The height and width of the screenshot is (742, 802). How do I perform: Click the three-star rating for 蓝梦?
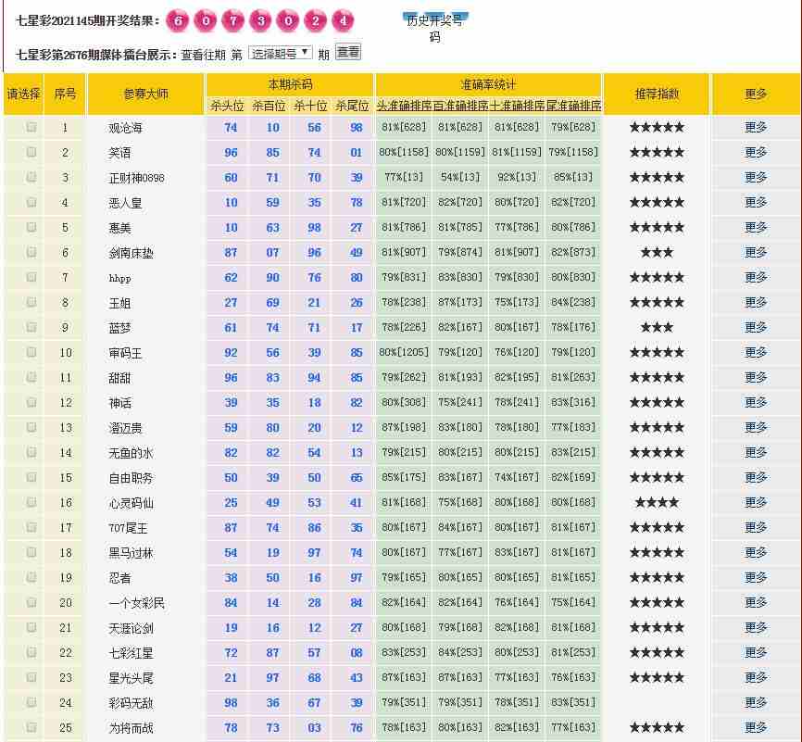[x=657, y=327]
